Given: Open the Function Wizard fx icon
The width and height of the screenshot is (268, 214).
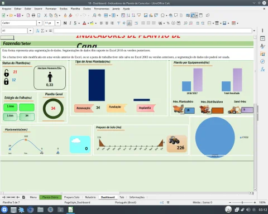Looking at the screenshot, I should click(37, 31).
